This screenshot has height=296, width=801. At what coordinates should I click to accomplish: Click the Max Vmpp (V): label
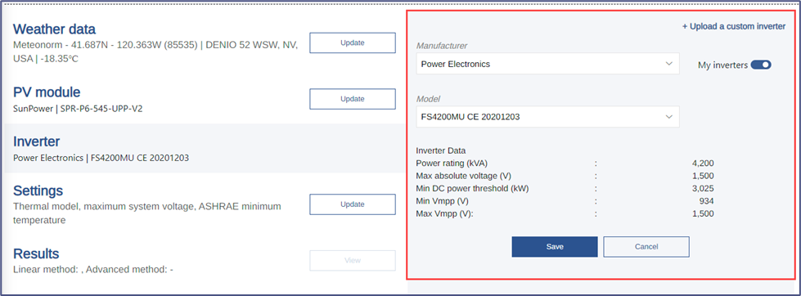click(445, 214)
